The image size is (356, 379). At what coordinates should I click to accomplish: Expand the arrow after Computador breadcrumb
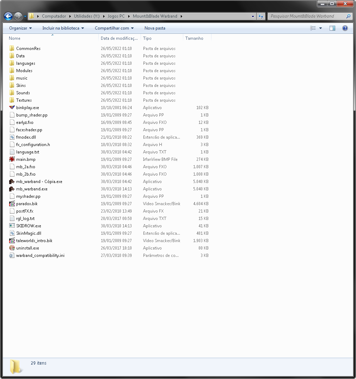pos(70,16)
